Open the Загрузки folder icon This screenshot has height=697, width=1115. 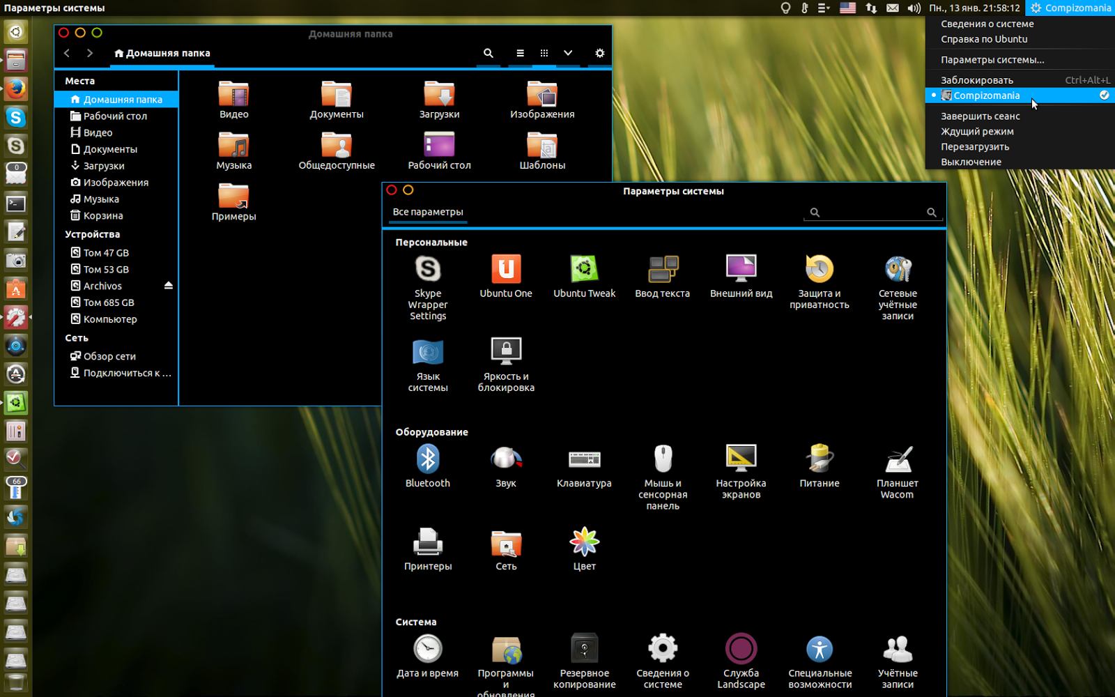[x=439, y=100]
